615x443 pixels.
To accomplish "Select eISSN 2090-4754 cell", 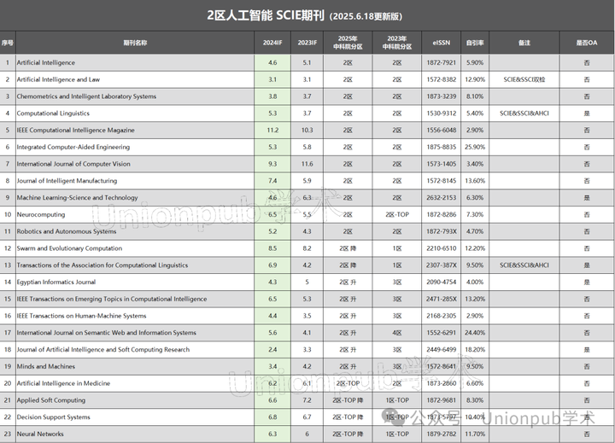I will (442, 282).
